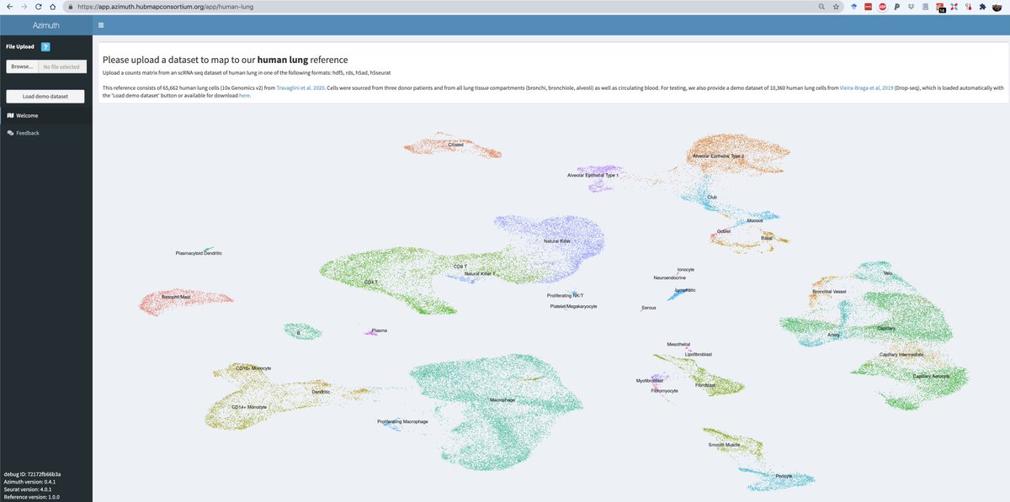Toggle the sidebar with the hamburger icon
Viewport: 1010px width, 502px height.
[101, 25]
